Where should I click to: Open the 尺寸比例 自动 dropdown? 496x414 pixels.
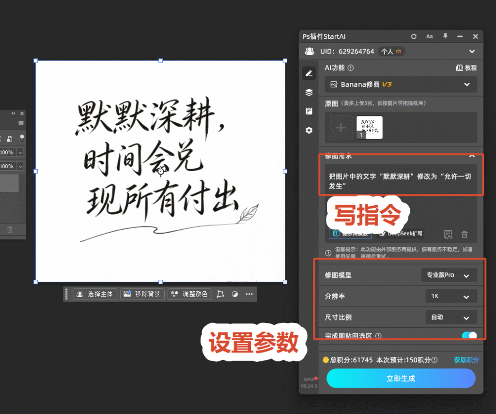(451, 317)
